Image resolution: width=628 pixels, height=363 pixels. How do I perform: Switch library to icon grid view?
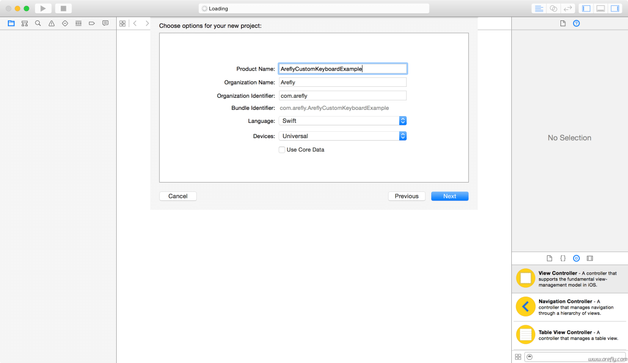(518, 357)
